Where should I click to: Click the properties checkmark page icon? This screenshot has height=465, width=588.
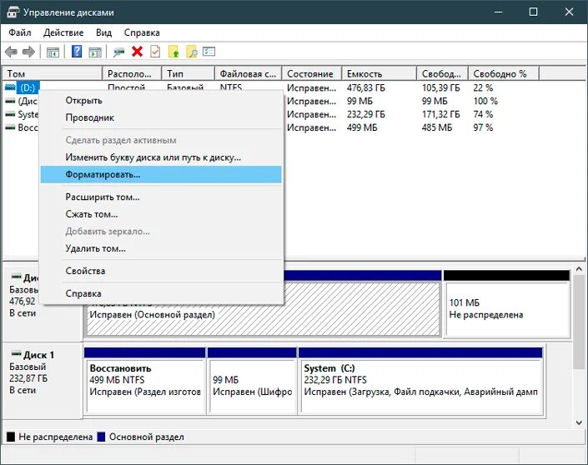click(x=155, y=52)
